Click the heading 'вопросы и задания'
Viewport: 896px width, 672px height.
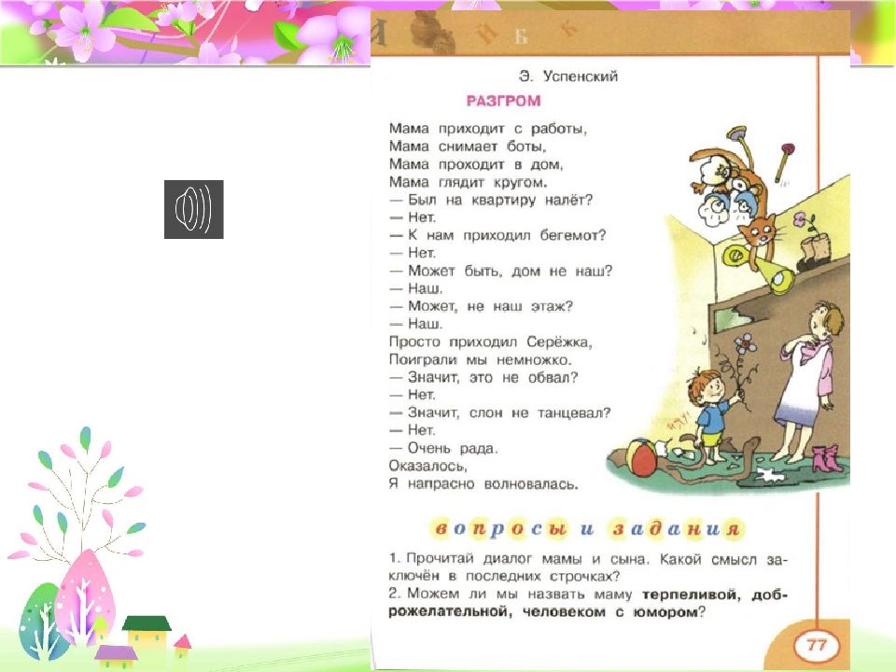coord(588,529)
